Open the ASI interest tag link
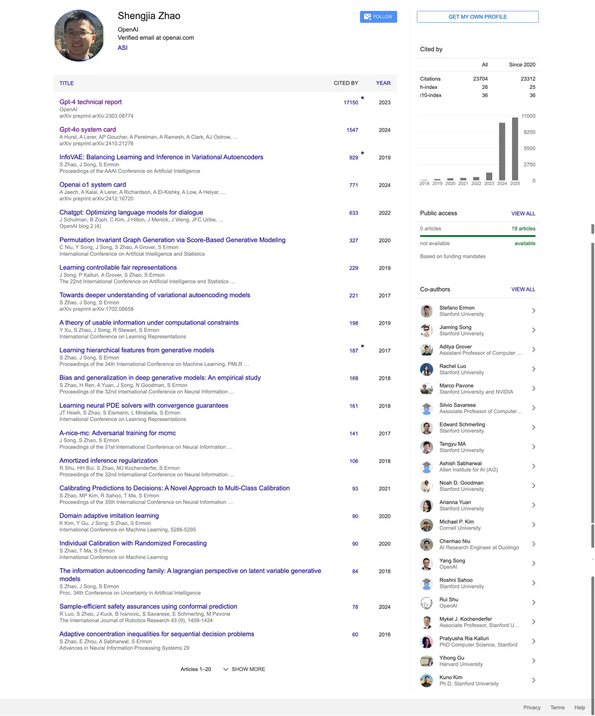The width and height of the screenshot is (595, 716). (122, 48)
